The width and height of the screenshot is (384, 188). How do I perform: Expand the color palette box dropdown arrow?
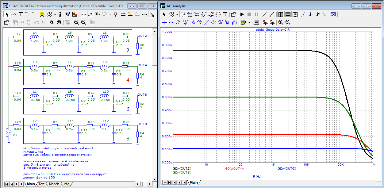click(x=249, y=22)
